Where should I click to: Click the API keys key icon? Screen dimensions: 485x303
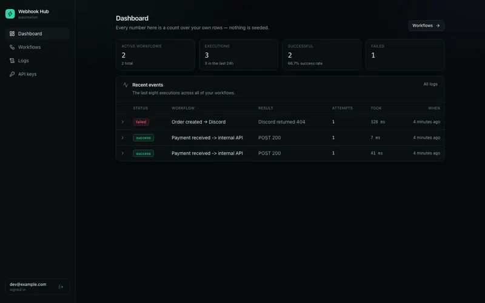pos(12,74)
